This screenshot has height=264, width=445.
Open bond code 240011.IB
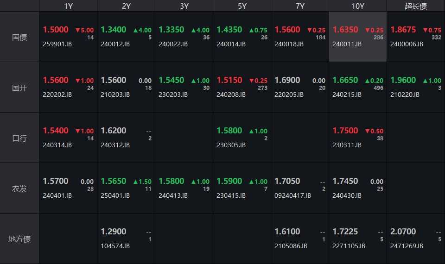tap(347, 44)
